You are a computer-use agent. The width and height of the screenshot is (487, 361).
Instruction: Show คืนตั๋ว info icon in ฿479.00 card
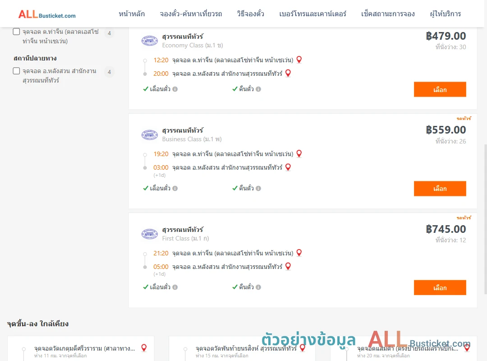coord(258,89)
